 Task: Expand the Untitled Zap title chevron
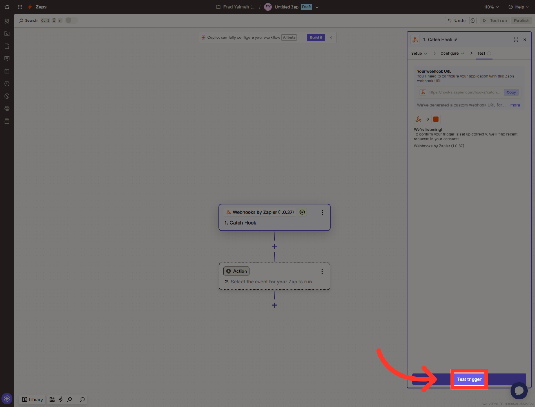[317, 7]
